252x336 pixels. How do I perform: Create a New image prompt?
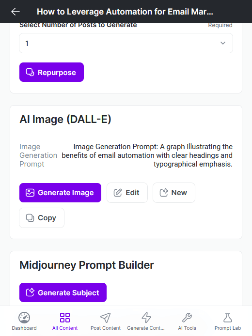click(174, 193)
